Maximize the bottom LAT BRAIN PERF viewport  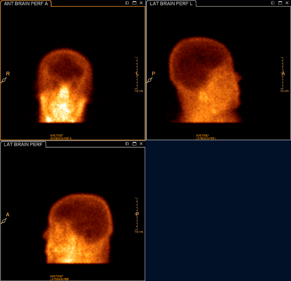(x=134, y=144)
